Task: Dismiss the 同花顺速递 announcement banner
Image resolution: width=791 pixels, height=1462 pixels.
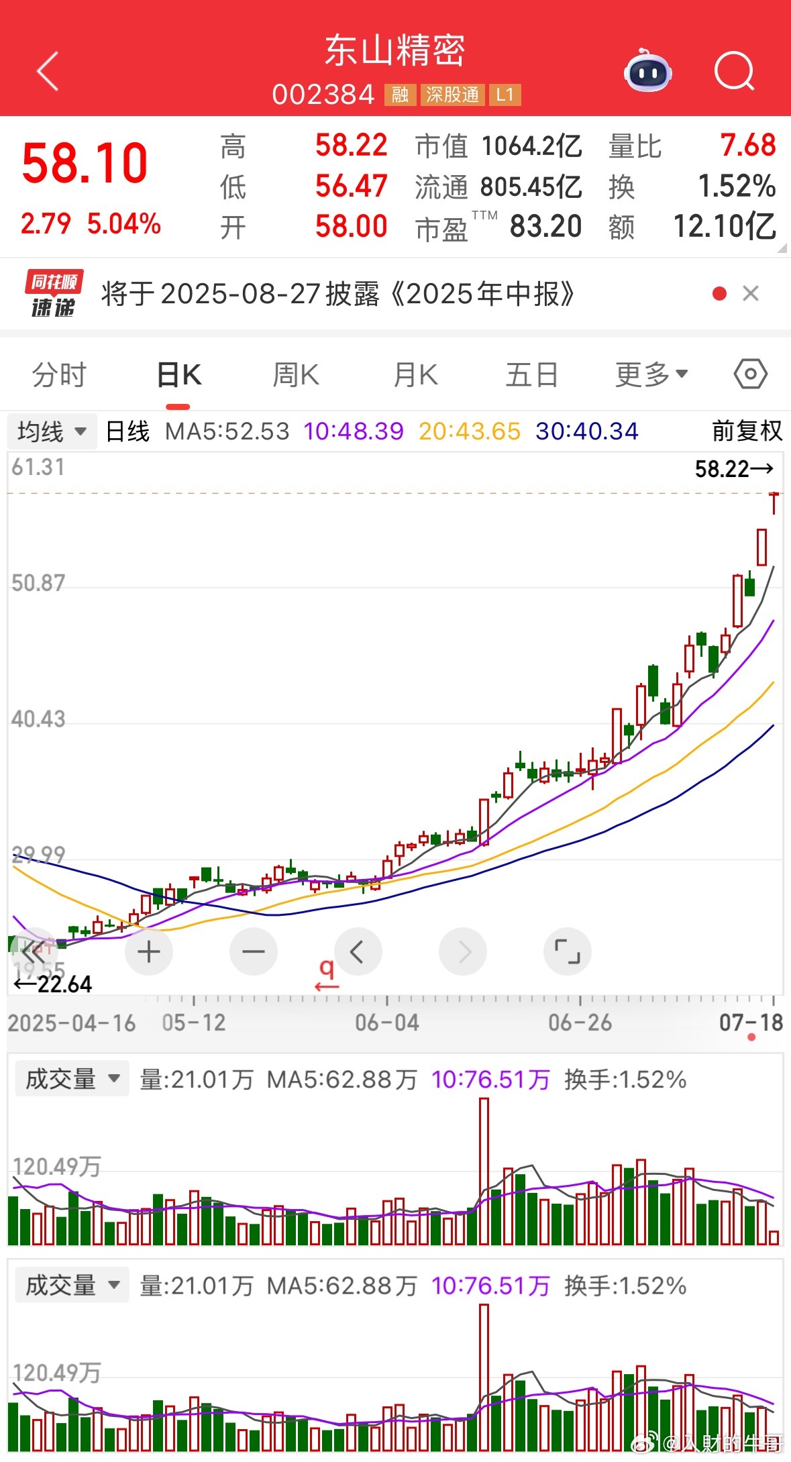Action: tap(751, 293)
